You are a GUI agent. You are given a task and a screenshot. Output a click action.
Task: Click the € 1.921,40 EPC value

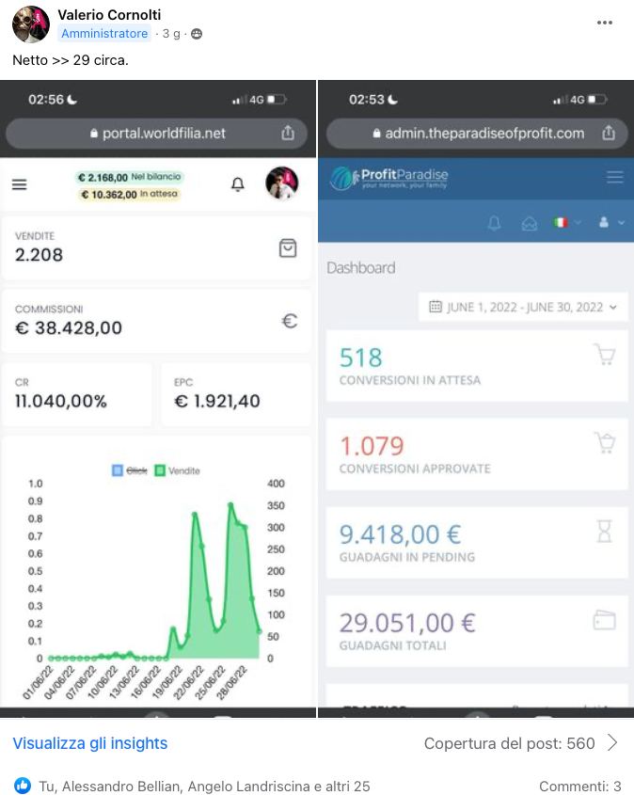click(x=217, y=401)
